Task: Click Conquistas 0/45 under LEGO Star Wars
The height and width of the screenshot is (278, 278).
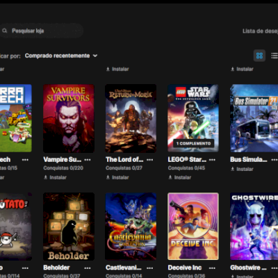Action: (186, 168)
